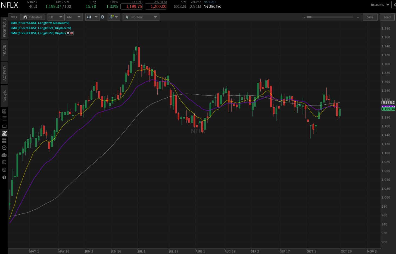
Task: Open the 1D timeframe dropdown
Action: tap(56, 17)
